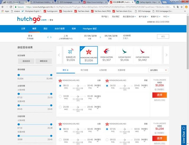Expand details for the 16:55–19:45 return flight
The image size is (189, 145).
(x=144, y=86)
